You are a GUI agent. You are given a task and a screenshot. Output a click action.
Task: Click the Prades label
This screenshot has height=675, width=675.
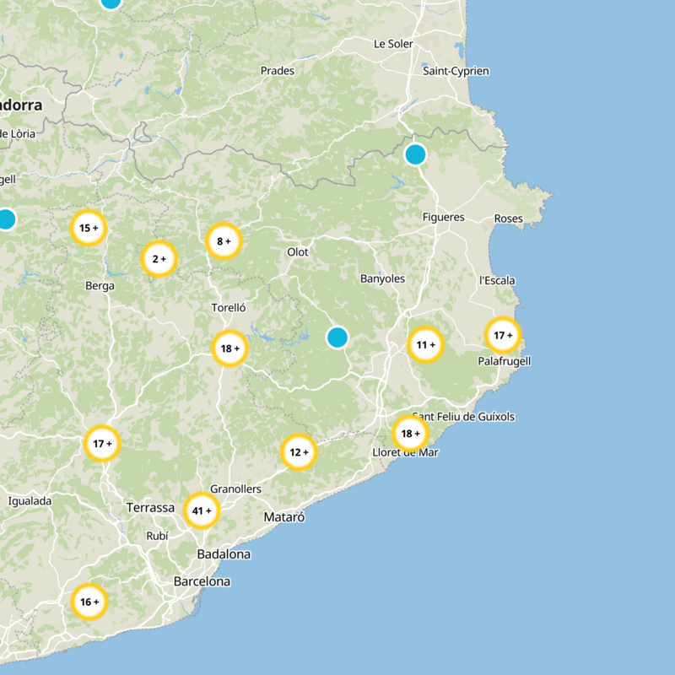(x=278, y=71)
